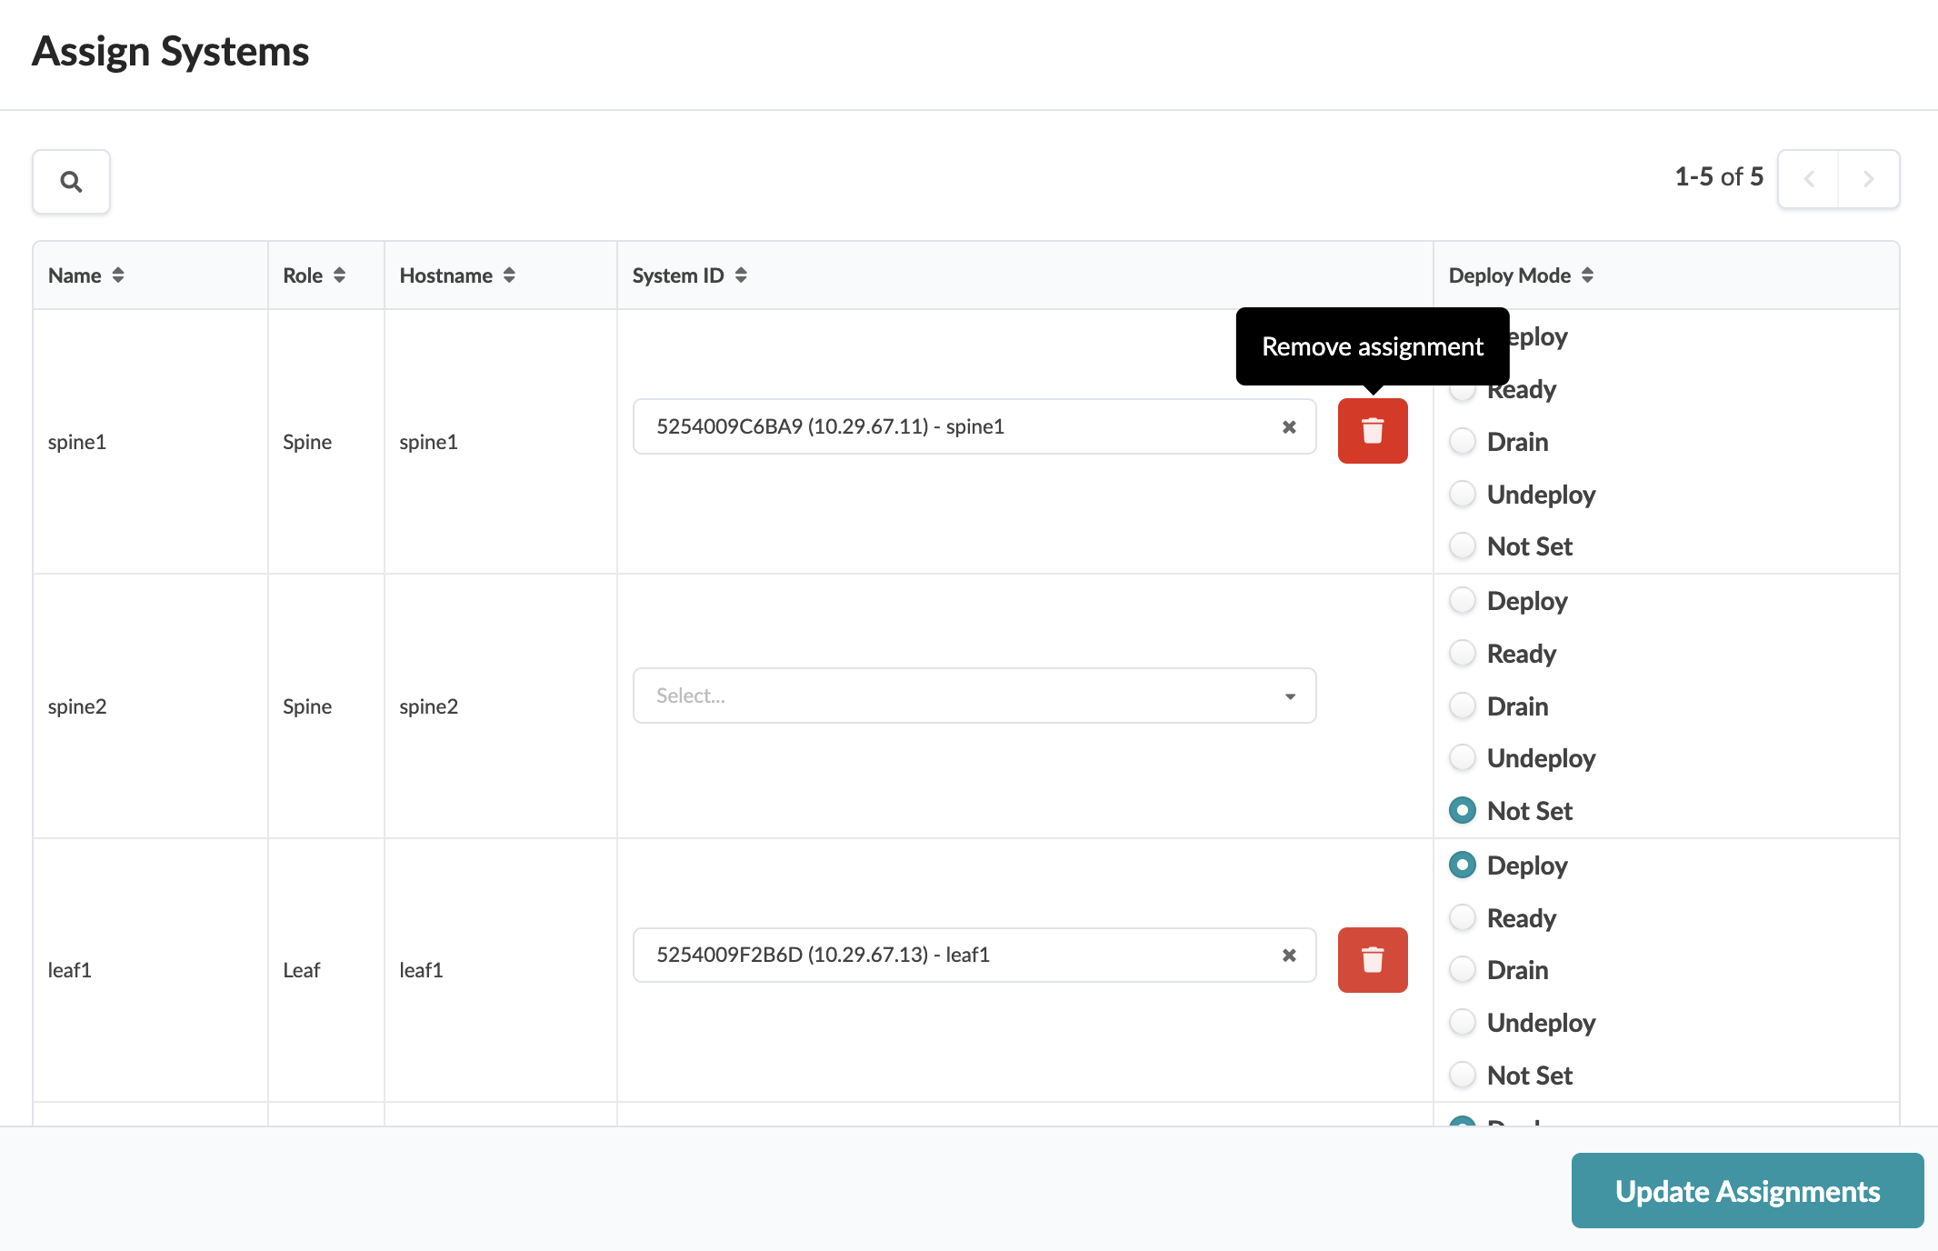The height and width of the screenshot is (1251, 1938).
Task: Open spine2 System ID Select dropdown
Action: [x=973, y=696]
